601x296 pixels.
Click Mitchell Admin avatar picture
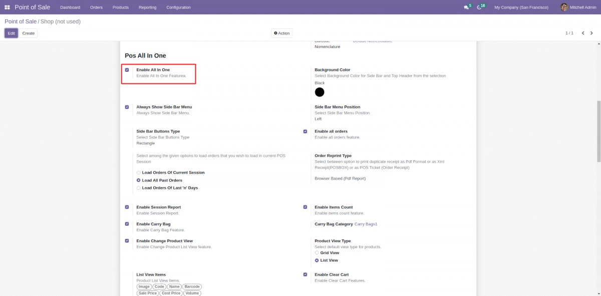[x=564, y=7]
